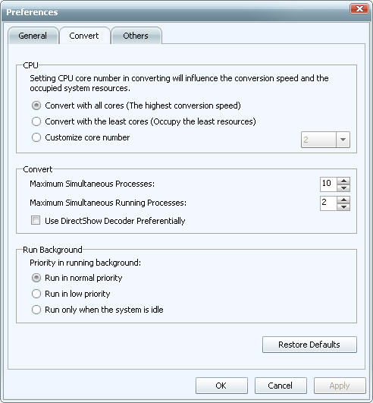The height and width of the screenshot is (403, 373).
Task: Increase Maximum Simultaneous Running Processes value
Action: point(343,200)
